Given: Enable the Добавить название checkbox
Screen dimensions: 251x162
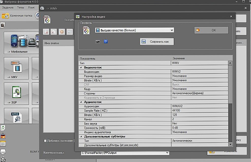Looking at the screenshot, I should [45, 141].
